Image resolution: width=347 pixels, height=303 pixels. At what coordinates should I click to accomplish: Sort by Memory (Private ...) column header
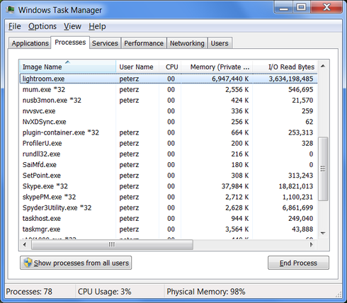(x=217, y=67)
